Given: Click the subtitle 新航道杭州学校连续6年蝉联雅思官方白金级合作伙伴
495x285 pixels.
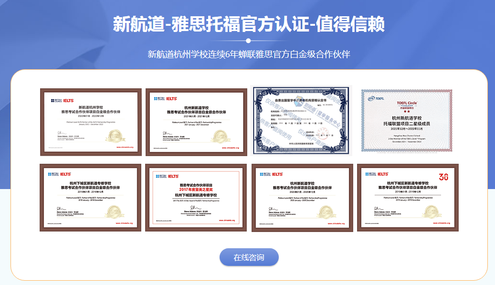Looking at the screenshot, I should [249, 54].
